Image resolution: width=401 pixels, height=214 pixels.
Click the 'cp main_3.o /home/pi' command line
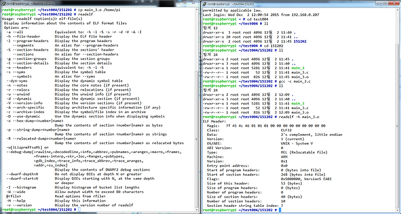pyautogui.click(x=61, y=9)
